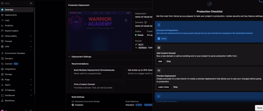
Task: Click the Speed Insights gauge icon
Action: coord(2,31)
